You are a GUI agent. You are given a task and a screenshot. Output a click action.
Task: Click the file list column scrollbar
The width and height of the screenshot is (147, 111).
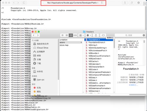[x=114, y=44]
